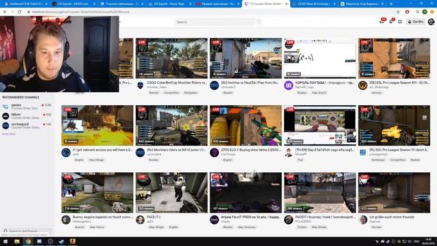Open gaules in Recommended Channels

(27, 107)
